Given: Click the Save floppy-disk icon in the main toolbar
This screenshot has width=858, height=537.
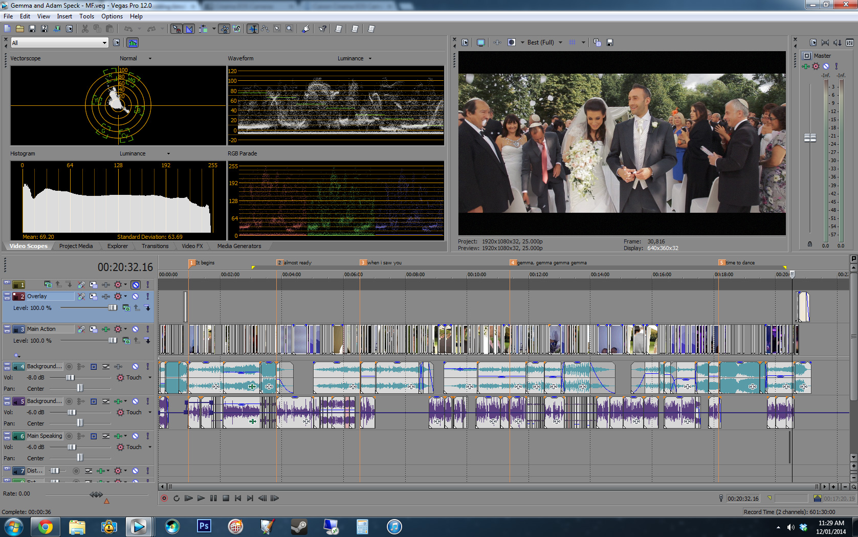Looking at the screenshot, I should [32, 29].
